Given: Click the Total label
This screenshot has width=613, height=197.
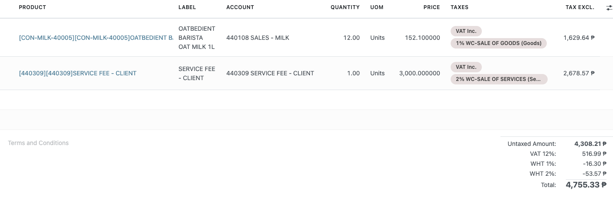Looking at the screenshot, I should 548,185.
